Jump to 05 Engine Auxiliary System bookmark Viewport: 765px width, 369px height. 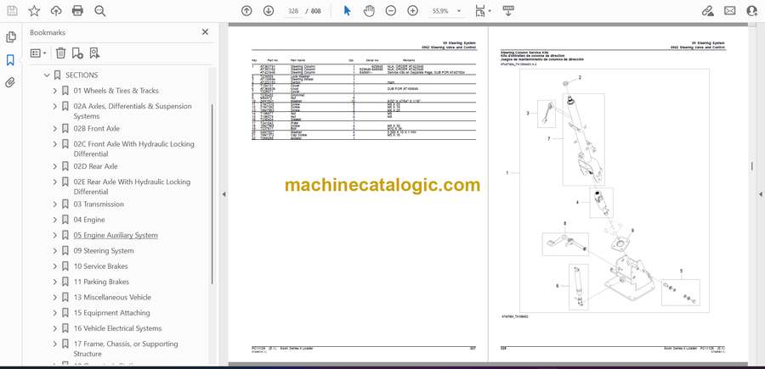pyautogui.click(x=116, y=235)
